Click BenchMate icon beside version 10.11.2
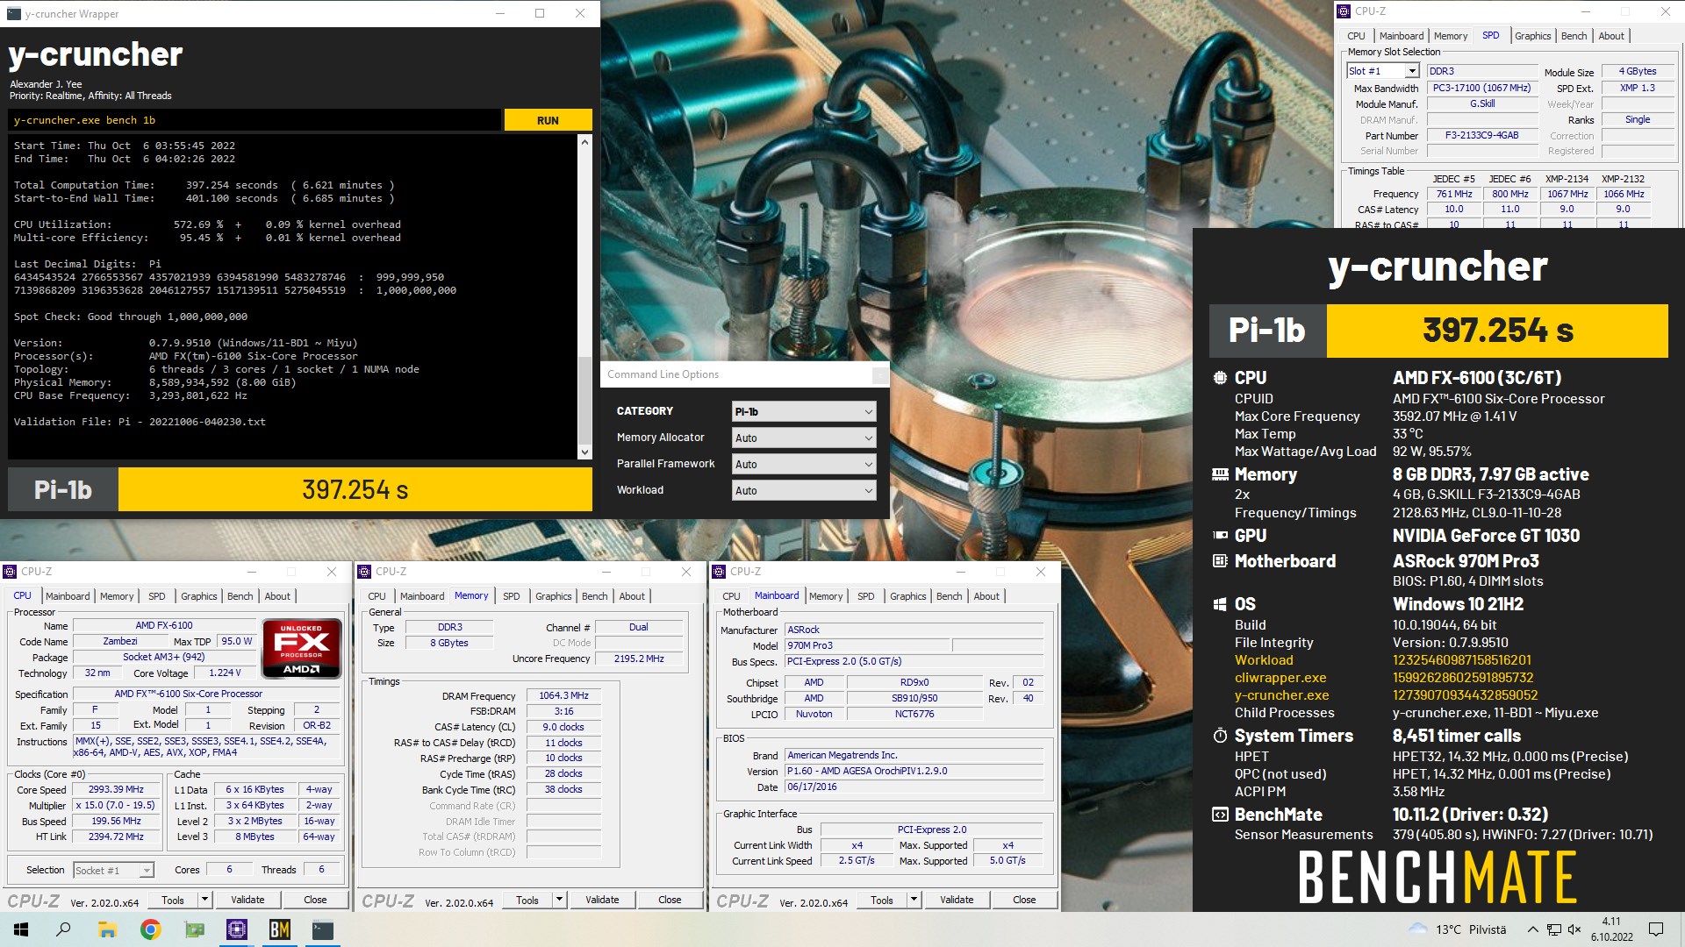This screenshot has height=947, width=1685. [1220, 815]
